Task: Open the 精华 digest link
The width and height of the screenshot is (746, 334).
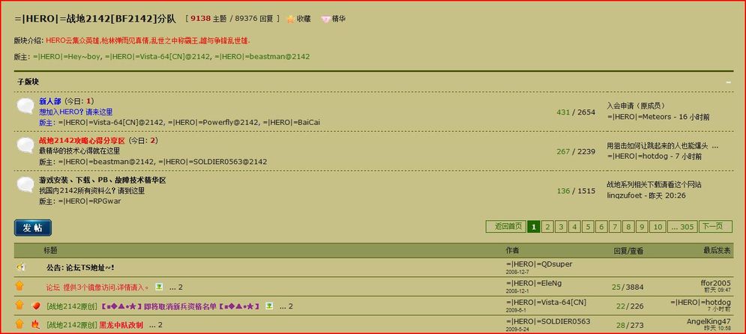Action: point(339,19)
